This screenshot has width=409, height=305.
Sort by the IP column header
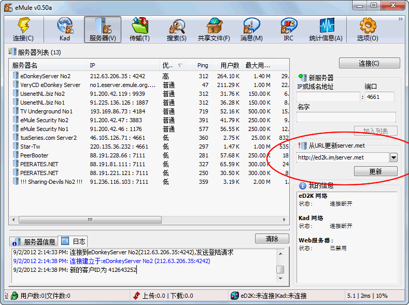coord(123,65)
